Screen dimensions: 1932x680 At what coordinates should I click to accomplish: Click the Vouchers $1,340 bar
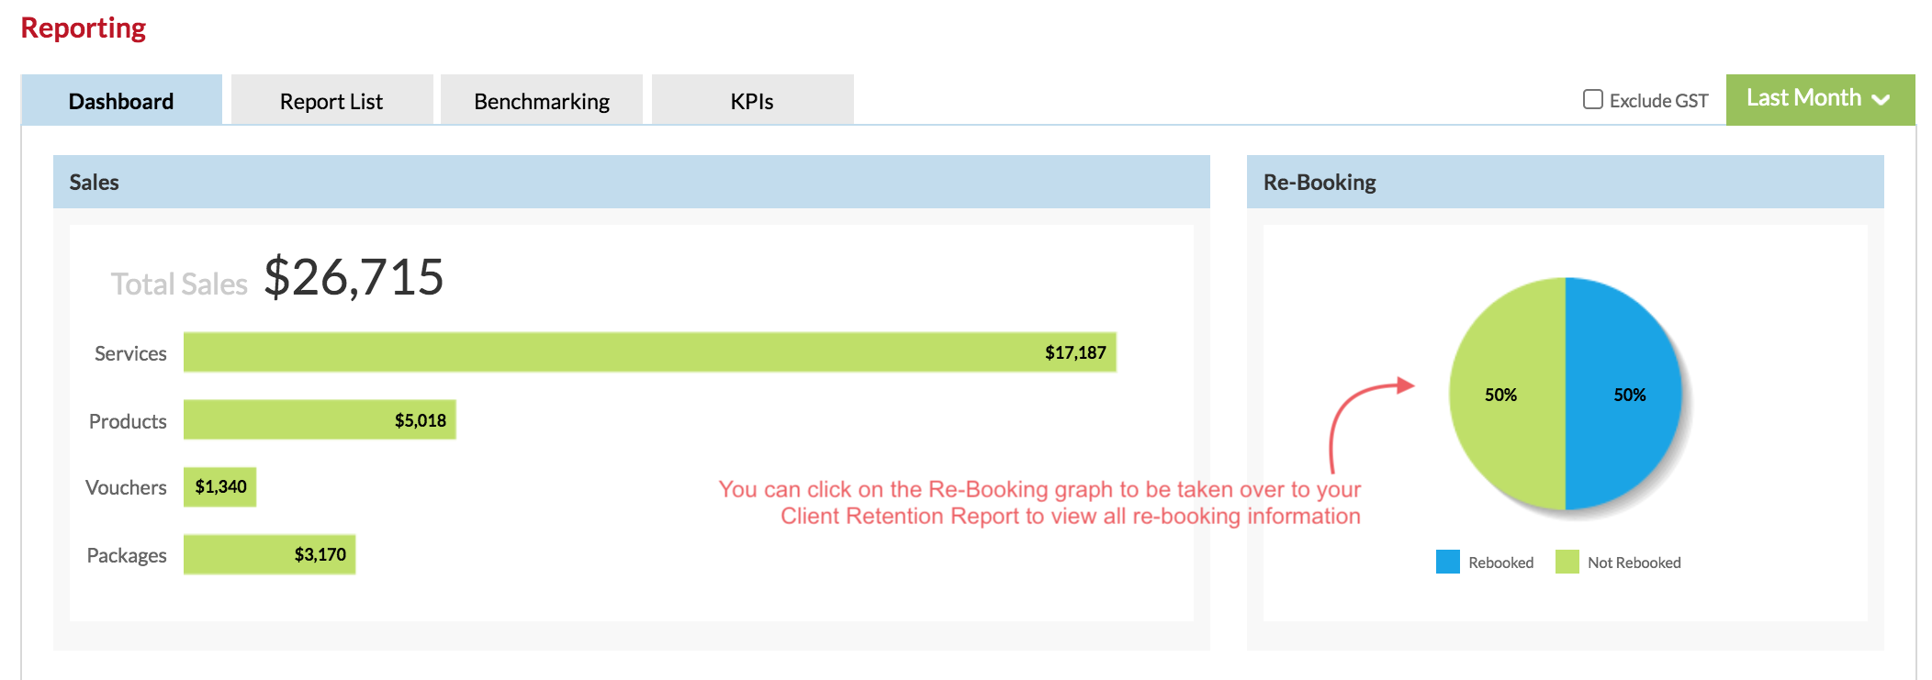click(219, 486)
